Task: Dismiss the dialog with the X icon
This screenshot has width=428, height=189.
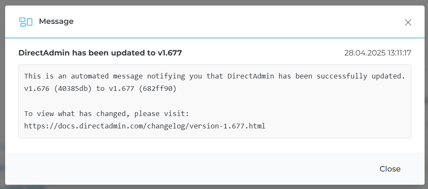Action: coord(408,23)
